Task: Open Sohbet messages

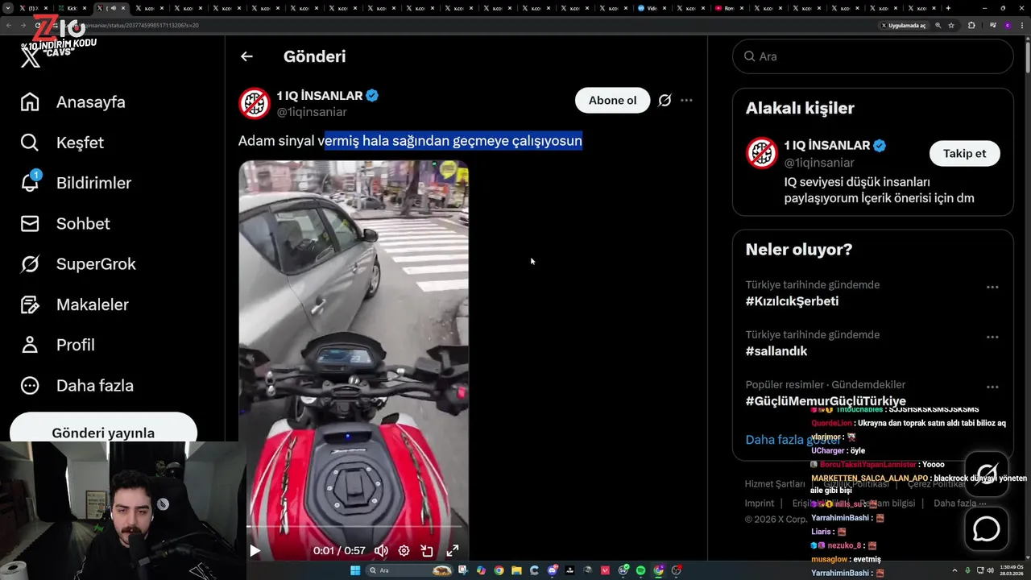Action: pyautogui.click(x=65, y=223)
